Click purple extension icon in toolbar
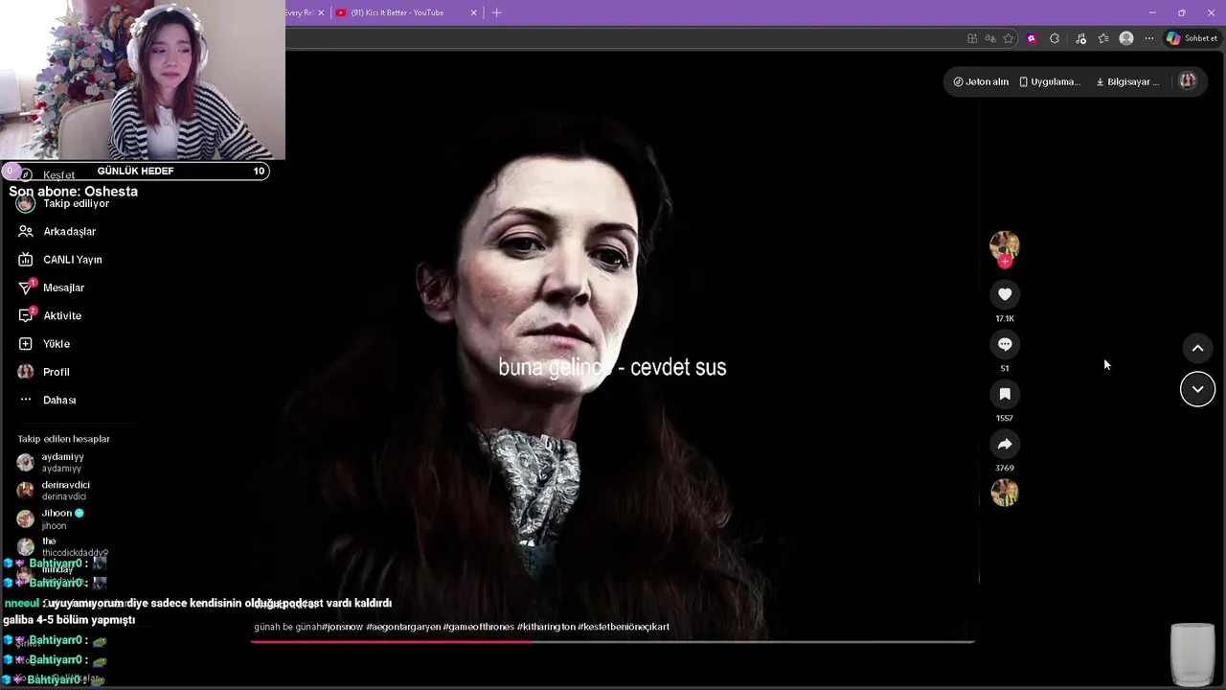 [x=1032, y=38]
